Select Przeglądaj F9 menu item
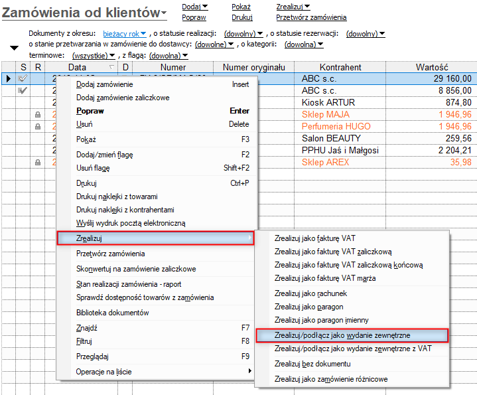This screenshot has height=395, width=477. click(x=156, y=356)
